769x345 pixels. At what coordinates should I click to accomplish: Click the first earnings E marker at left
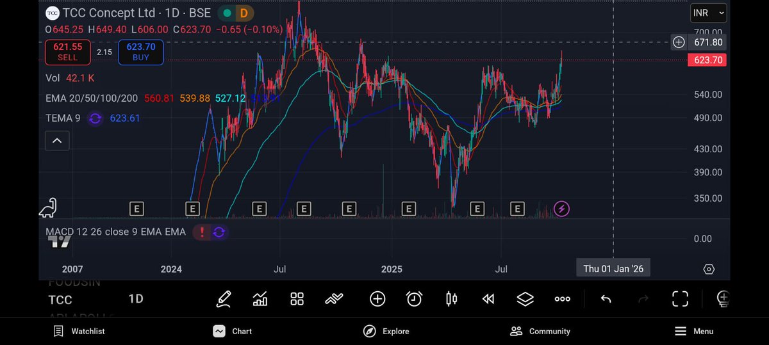136,209
